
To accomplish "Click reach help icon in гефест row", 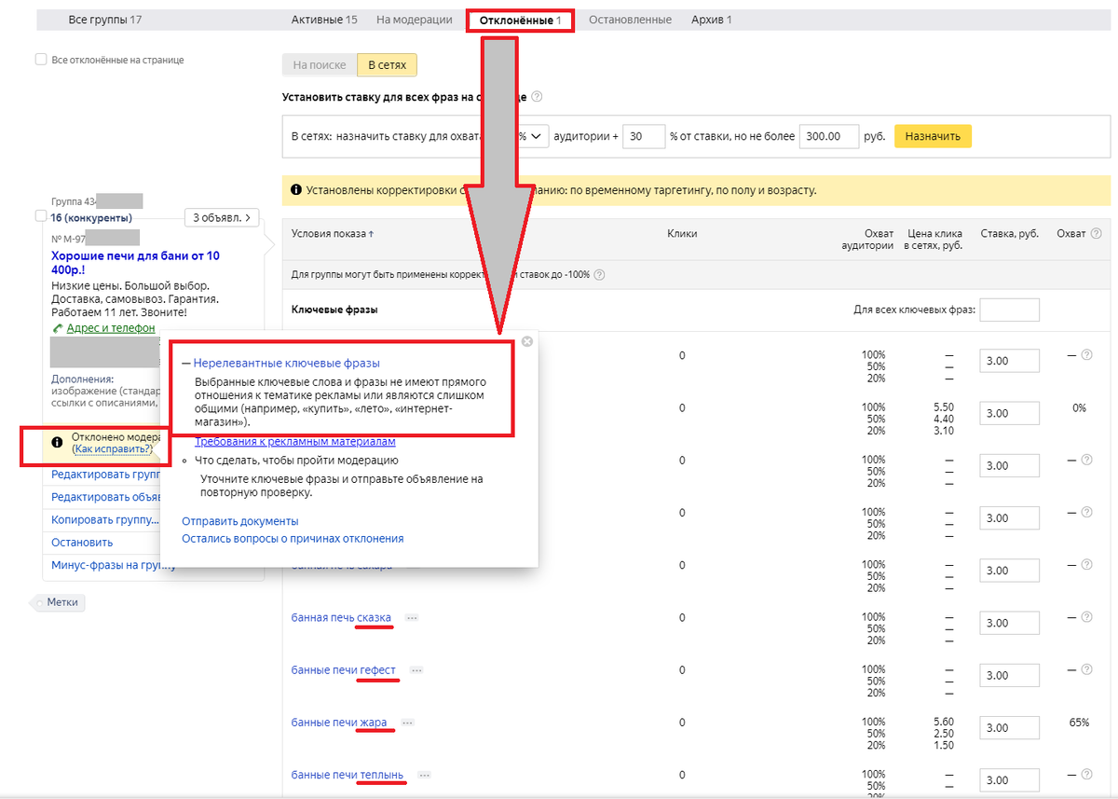I will coord(1086,670).
